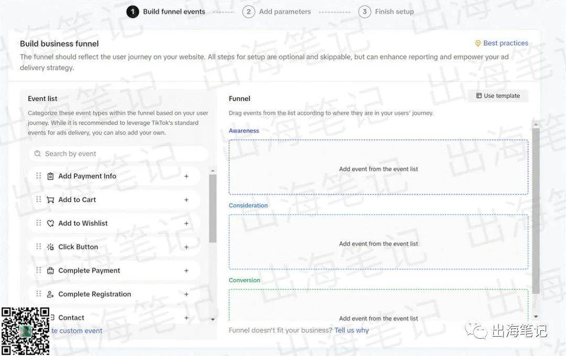Click the Complete Registration event label

pos(94,294)
